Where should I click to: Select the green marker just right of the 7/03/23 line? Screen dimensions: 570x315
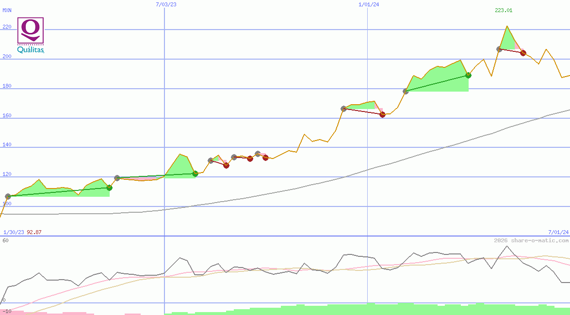[195, 173]
